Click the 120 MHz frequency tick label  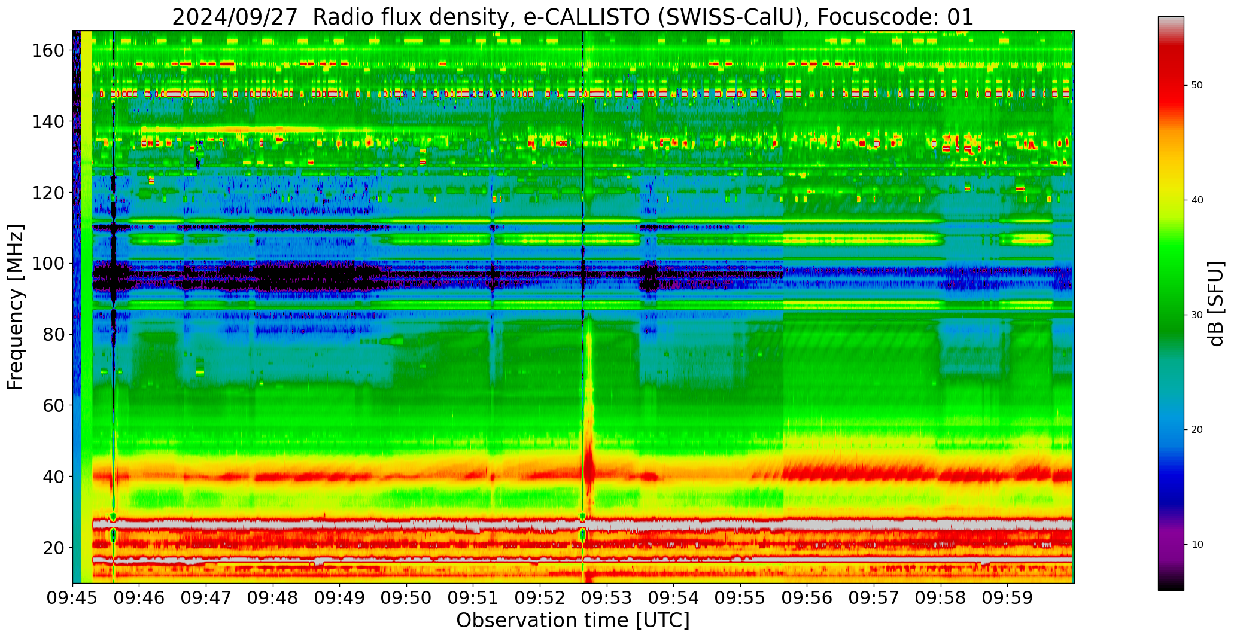[x=48, y=193]
